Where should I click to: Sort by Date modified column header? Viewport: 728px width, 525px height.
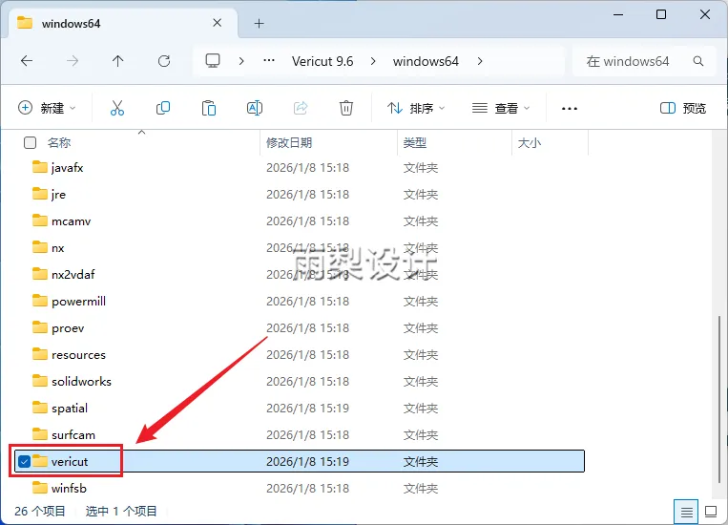(289, 142)
